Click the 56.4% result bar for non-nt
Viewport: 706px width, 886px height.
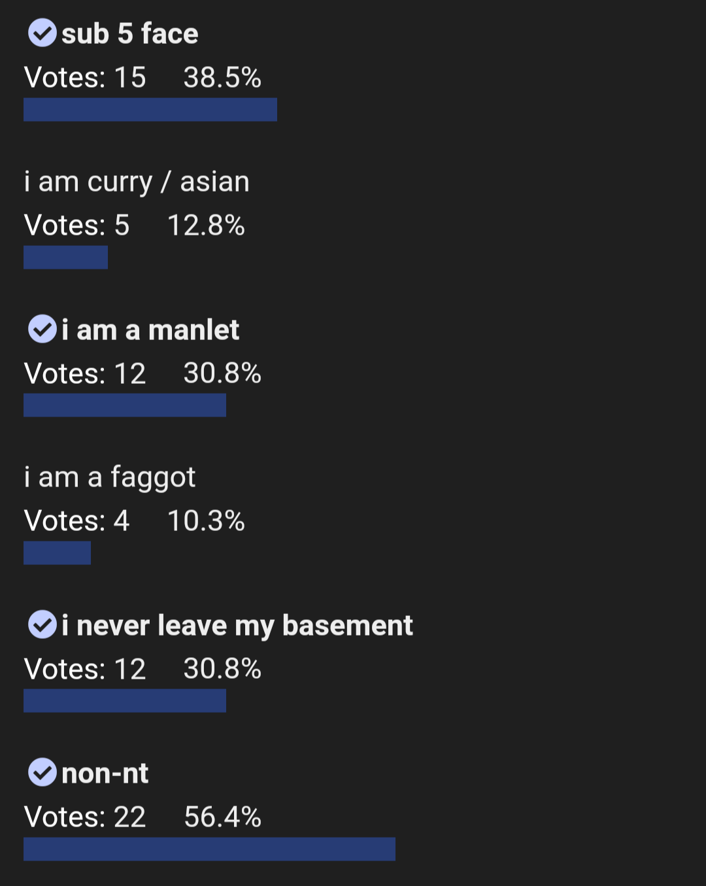(209, 849)
